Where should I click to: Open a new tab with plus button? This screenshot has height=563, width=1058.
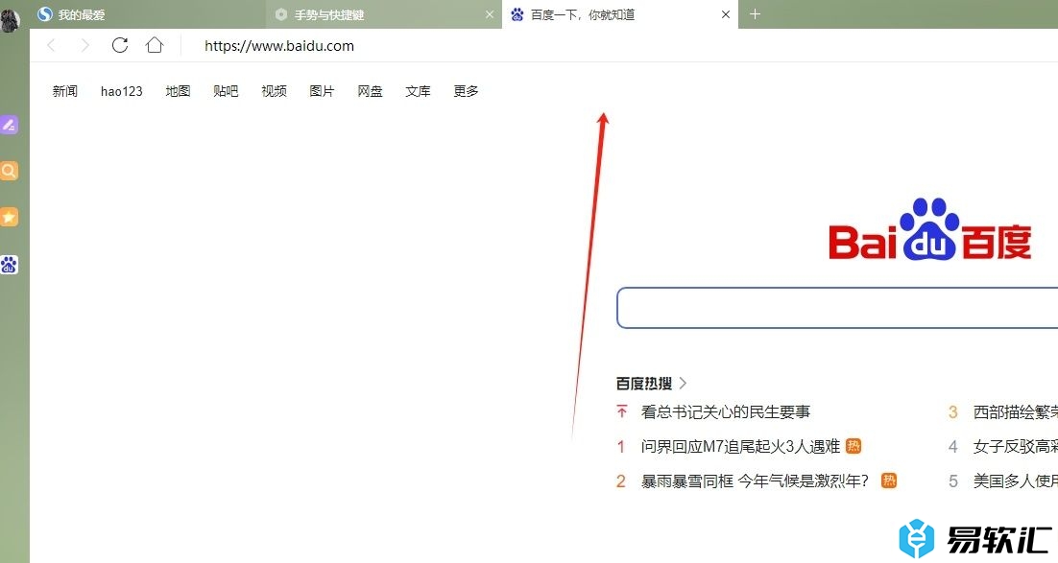755,14
